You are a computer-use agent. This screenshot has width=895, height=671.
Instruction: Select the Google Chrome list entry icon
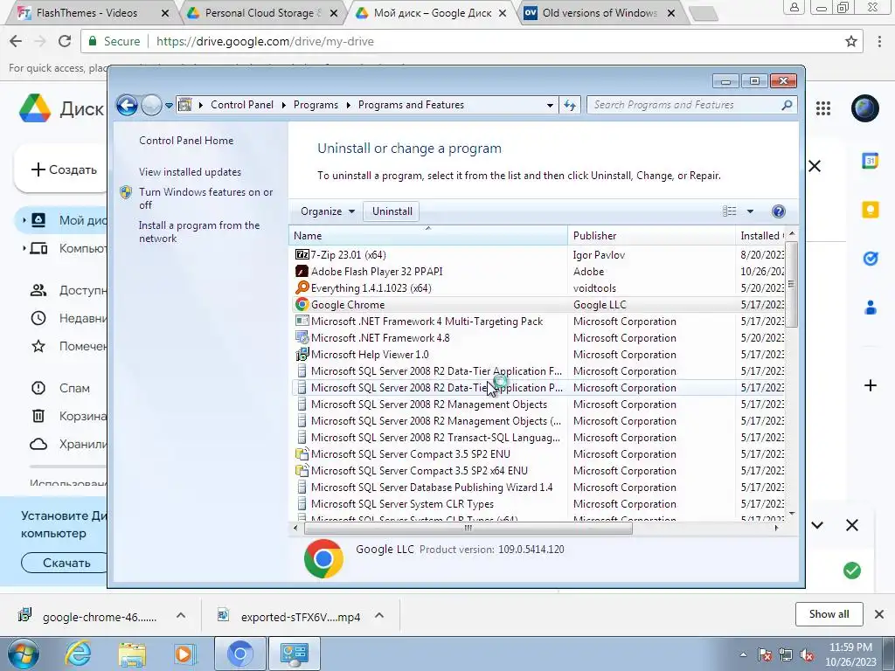tap(302, 304)
